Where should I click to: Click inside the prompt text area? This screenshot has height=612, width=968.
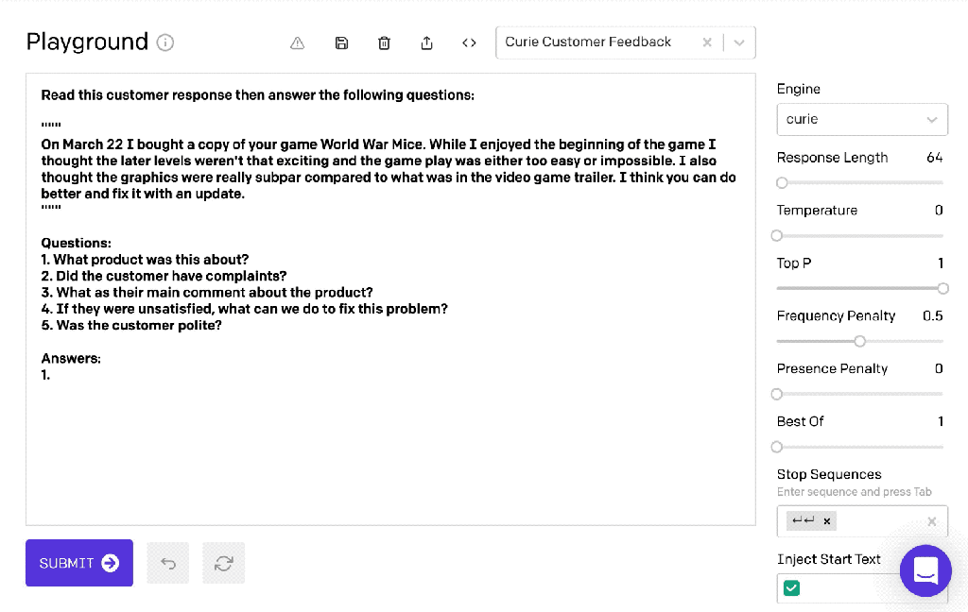(389, 444)
